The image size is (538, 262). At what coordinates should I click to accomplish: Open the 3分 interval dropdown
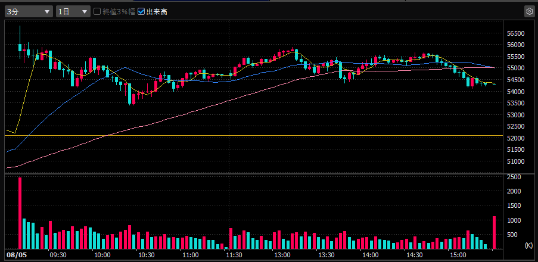pos(29,11)
